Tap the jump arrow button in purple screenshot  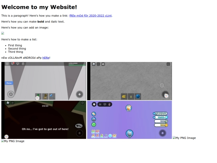coord(162,133)
